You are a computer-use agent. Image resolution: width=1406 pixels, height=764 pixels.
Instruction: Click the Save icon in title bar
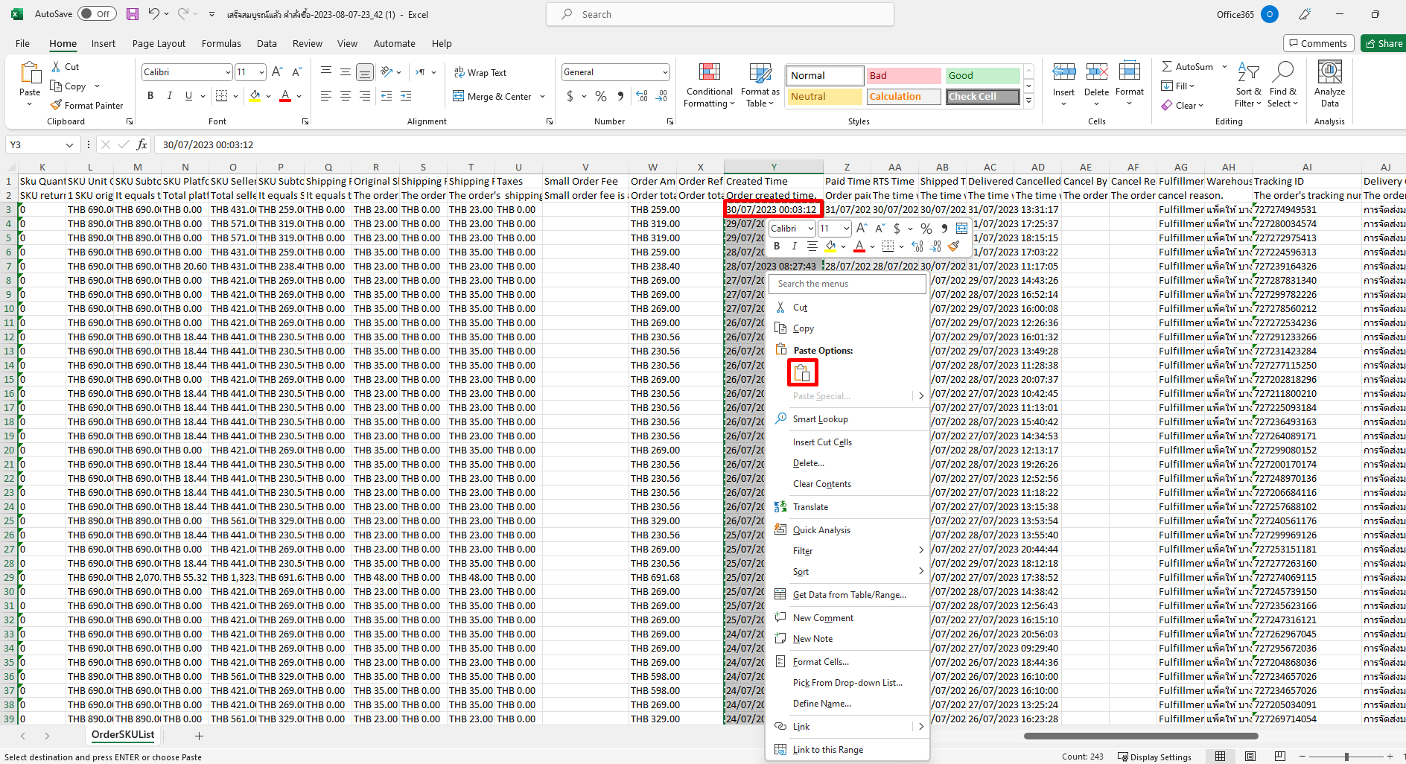click(x=133, y=14)
